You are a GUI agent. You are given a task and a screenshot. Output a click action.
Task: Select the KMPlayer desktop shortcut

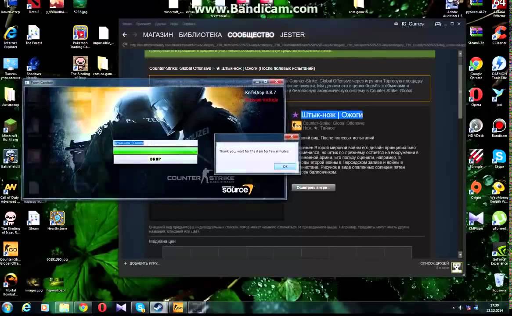tap(476, 221)
